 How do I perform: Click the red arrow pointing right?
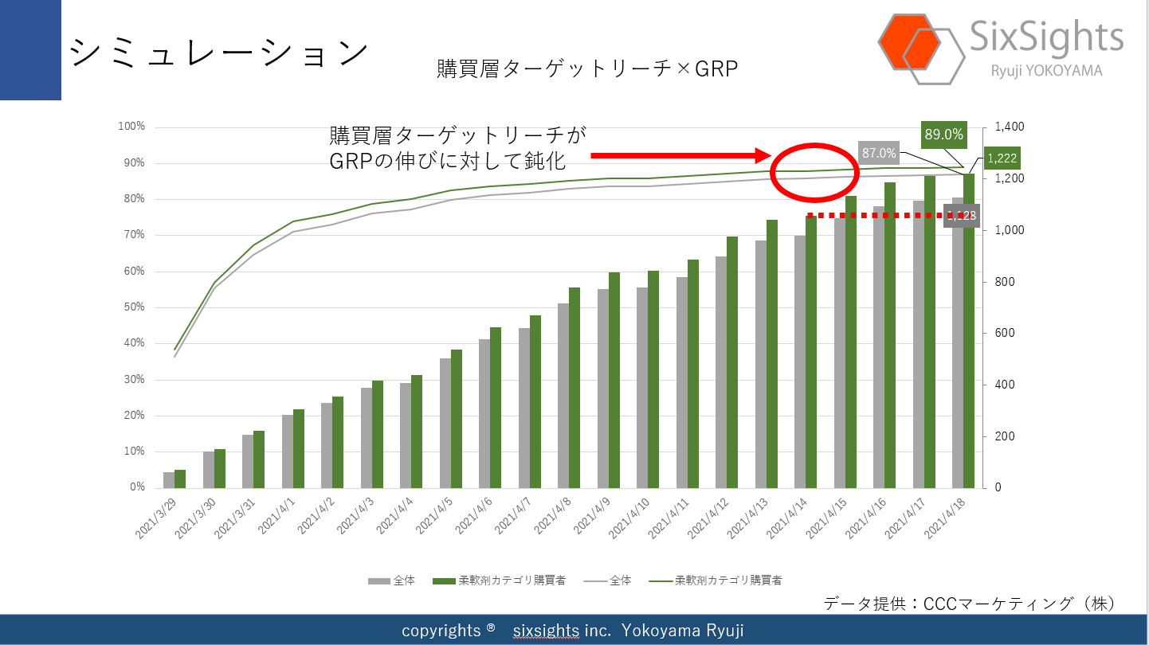pos(676,156)
